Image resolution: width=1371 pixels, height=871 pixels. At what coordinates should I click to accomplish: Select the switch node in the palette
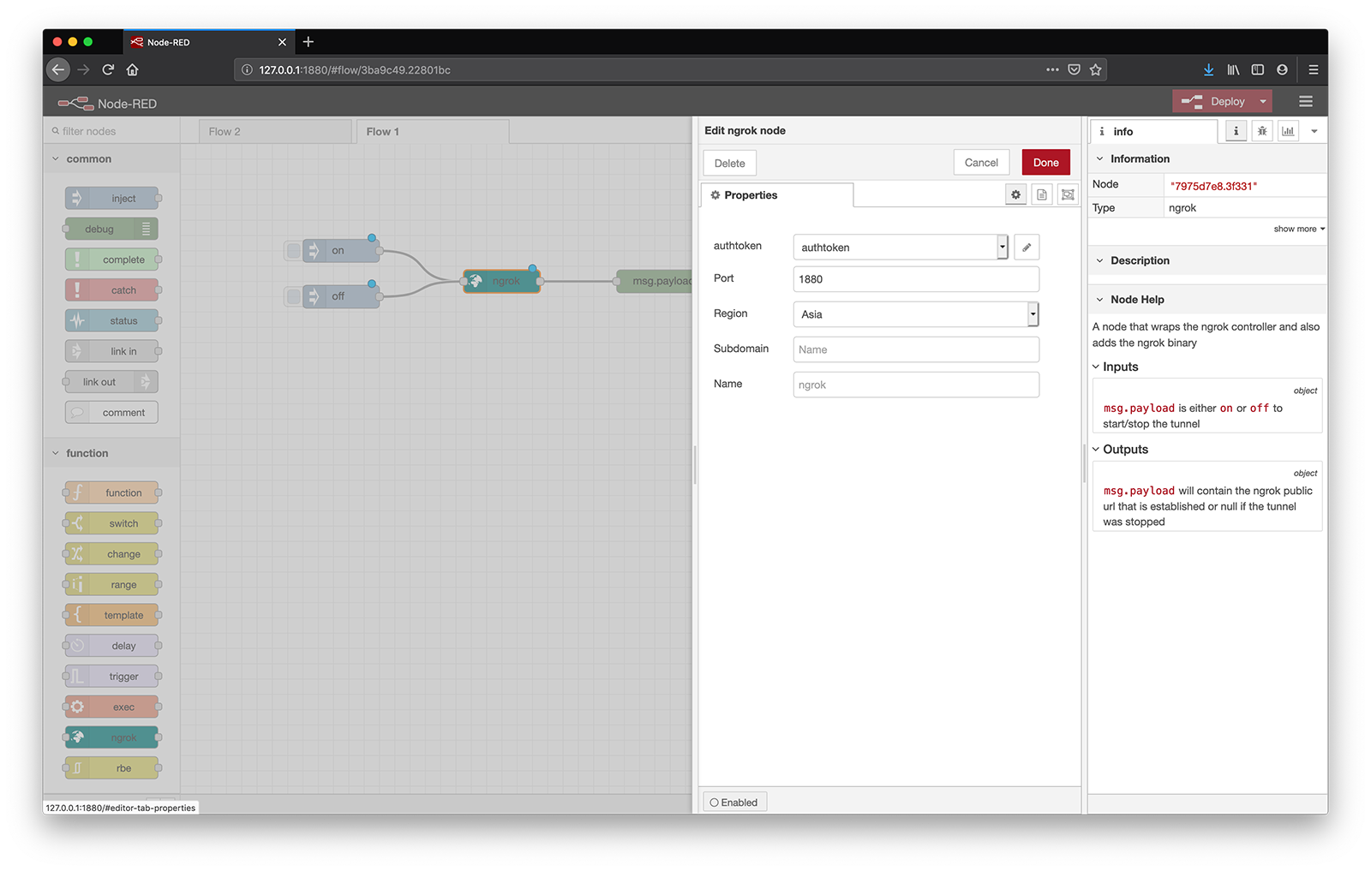[x=111, y=523]
